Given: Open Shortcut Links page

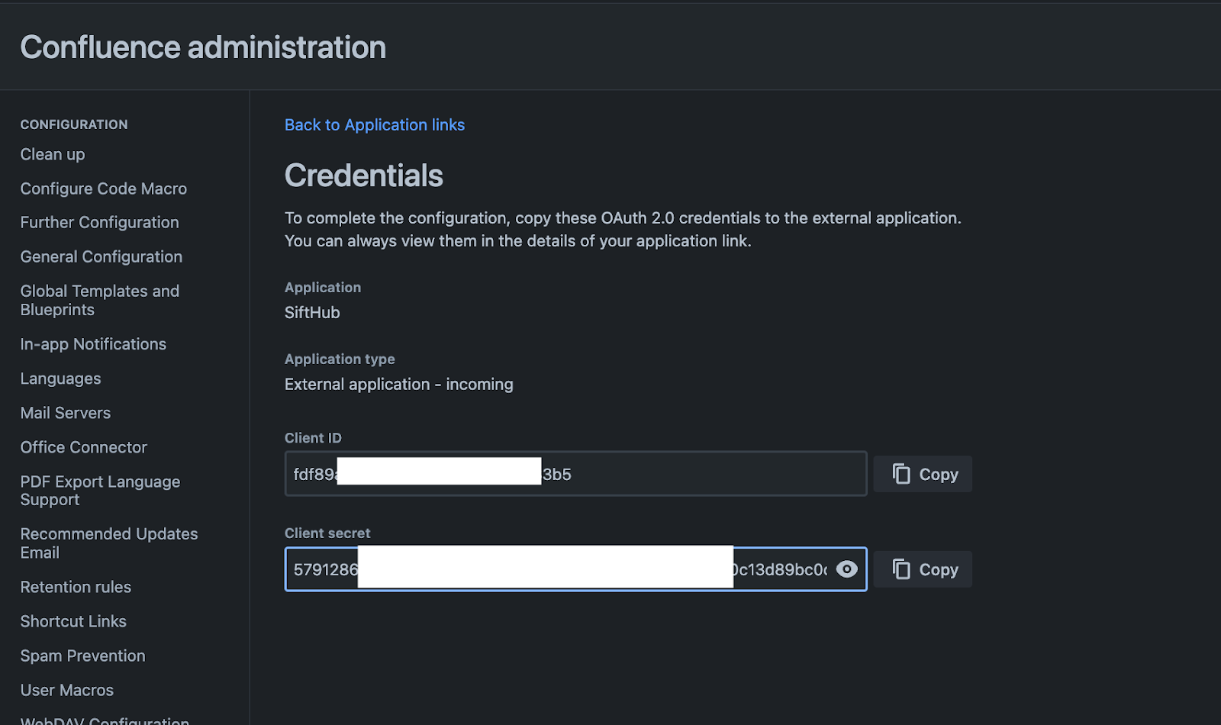Looking at the screenshot, I should coord(73,621).
